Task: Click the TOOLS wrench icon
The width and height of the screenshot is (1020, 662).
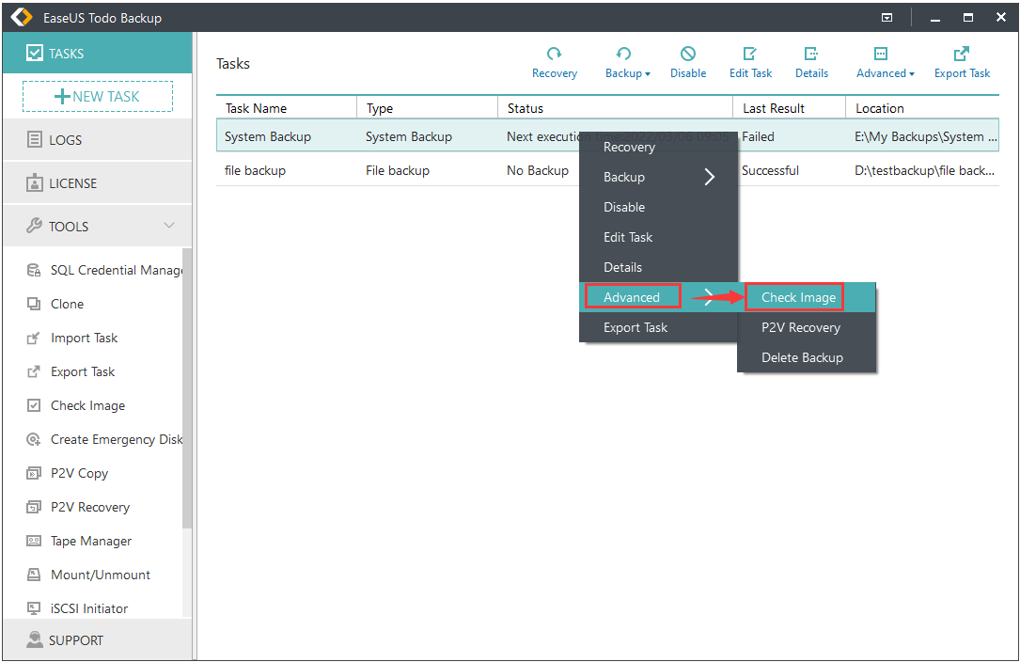Action: pyautogui.click(x=35, y=226)
